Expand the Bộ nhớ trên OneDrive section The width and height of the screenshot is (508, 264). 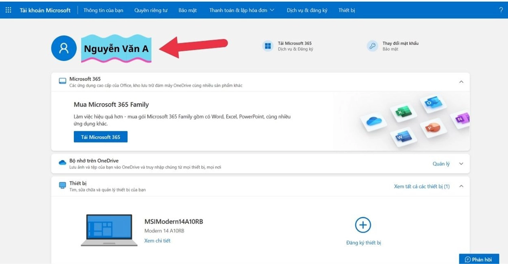tap(461, 164)
